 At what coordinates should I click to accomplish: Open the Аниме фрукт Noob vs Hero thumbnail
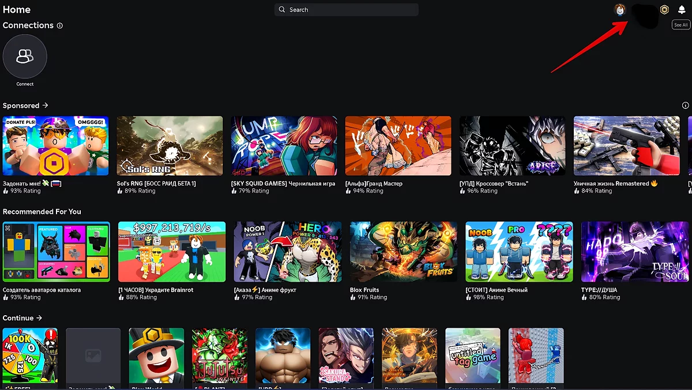click(288, 252)
